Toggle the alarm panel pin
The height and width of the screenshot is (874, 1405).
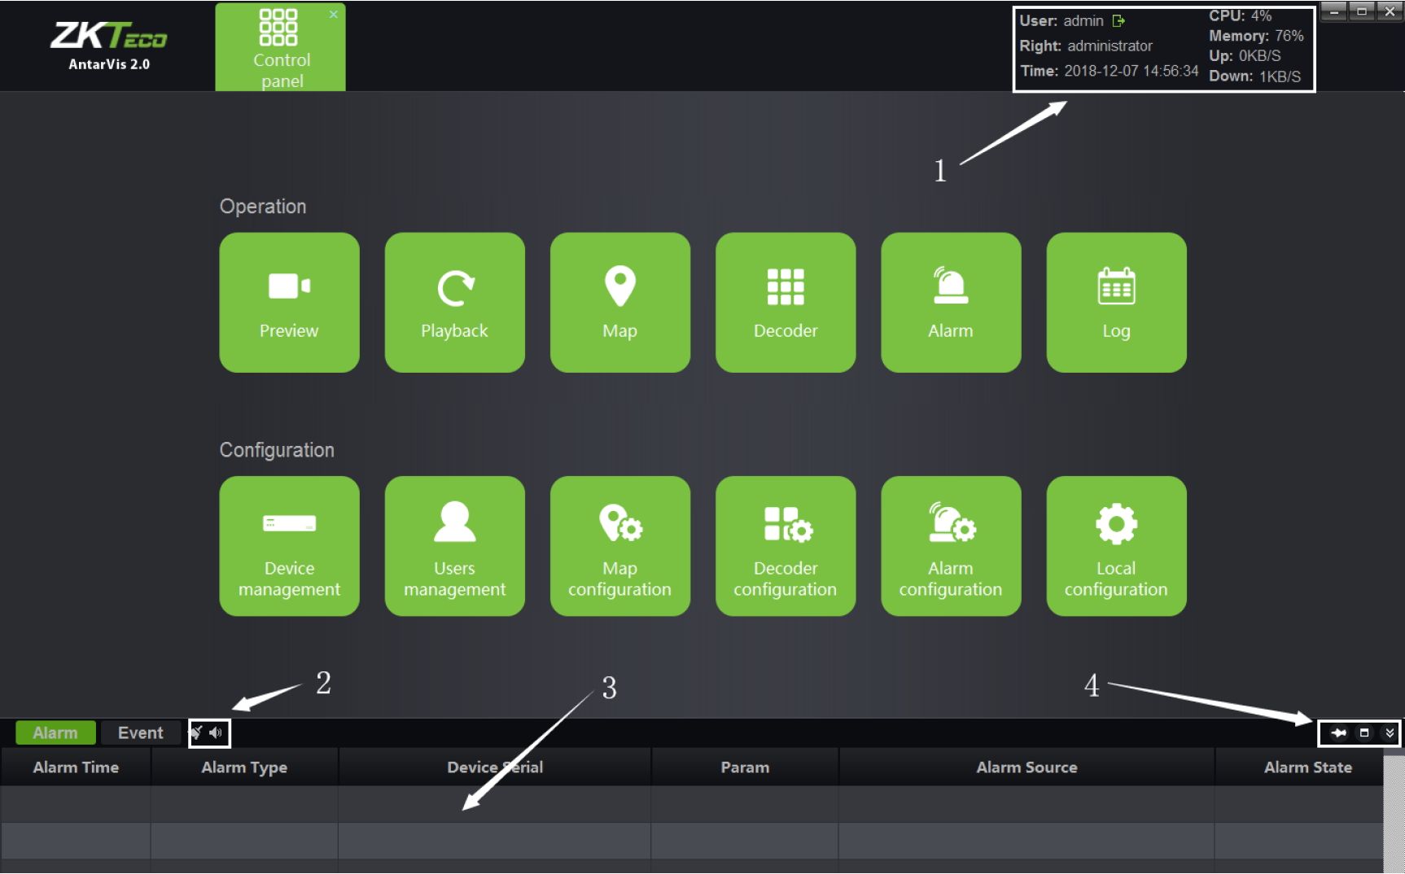1338,733
